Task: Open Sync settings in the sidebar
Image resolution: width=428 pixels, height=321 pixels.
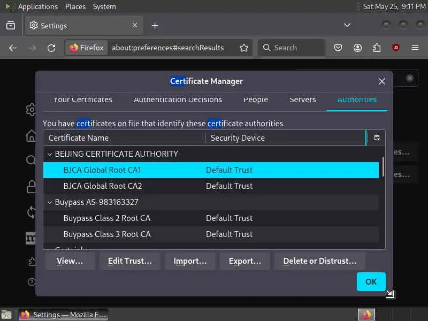Action: tap(32, 212)
